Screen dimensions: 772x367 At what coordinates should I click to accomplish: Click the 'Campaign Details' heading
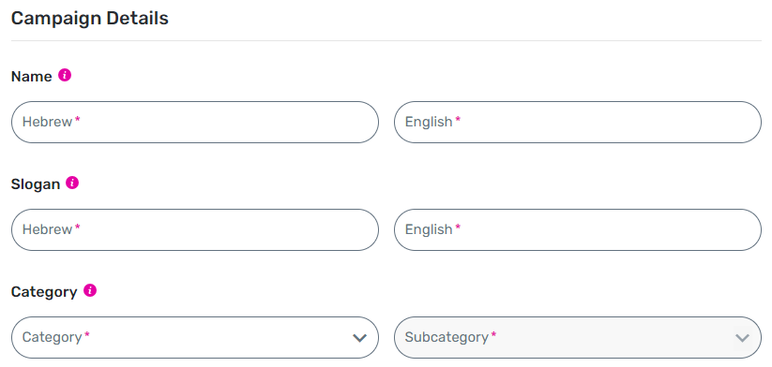(x=90, y=19)
